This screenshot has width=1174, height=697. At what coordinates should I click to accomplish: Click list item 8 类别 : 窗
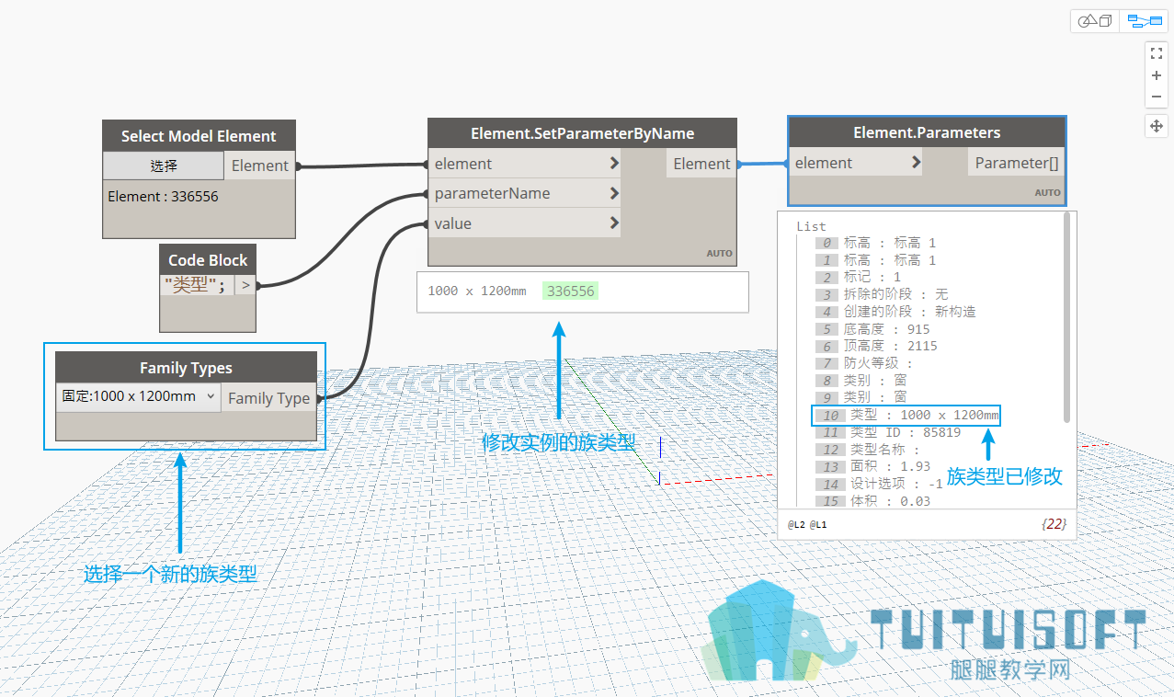coord(861,381)
